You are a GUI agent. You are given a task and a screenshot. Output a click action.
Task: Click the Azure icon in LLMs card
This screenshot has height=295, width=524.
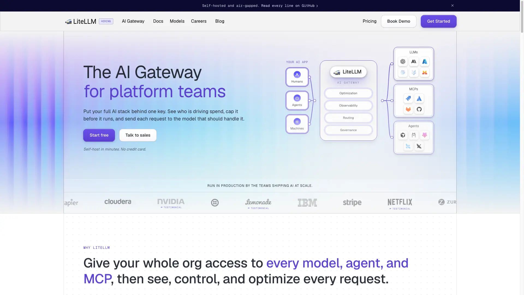(x=425, y=61)
